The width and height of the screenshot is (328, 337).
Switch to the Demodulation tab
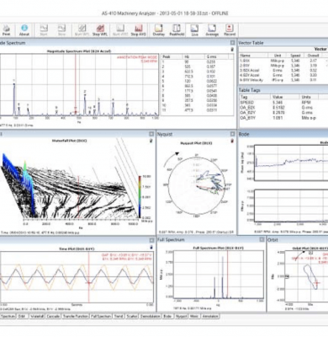coord(151,316)
